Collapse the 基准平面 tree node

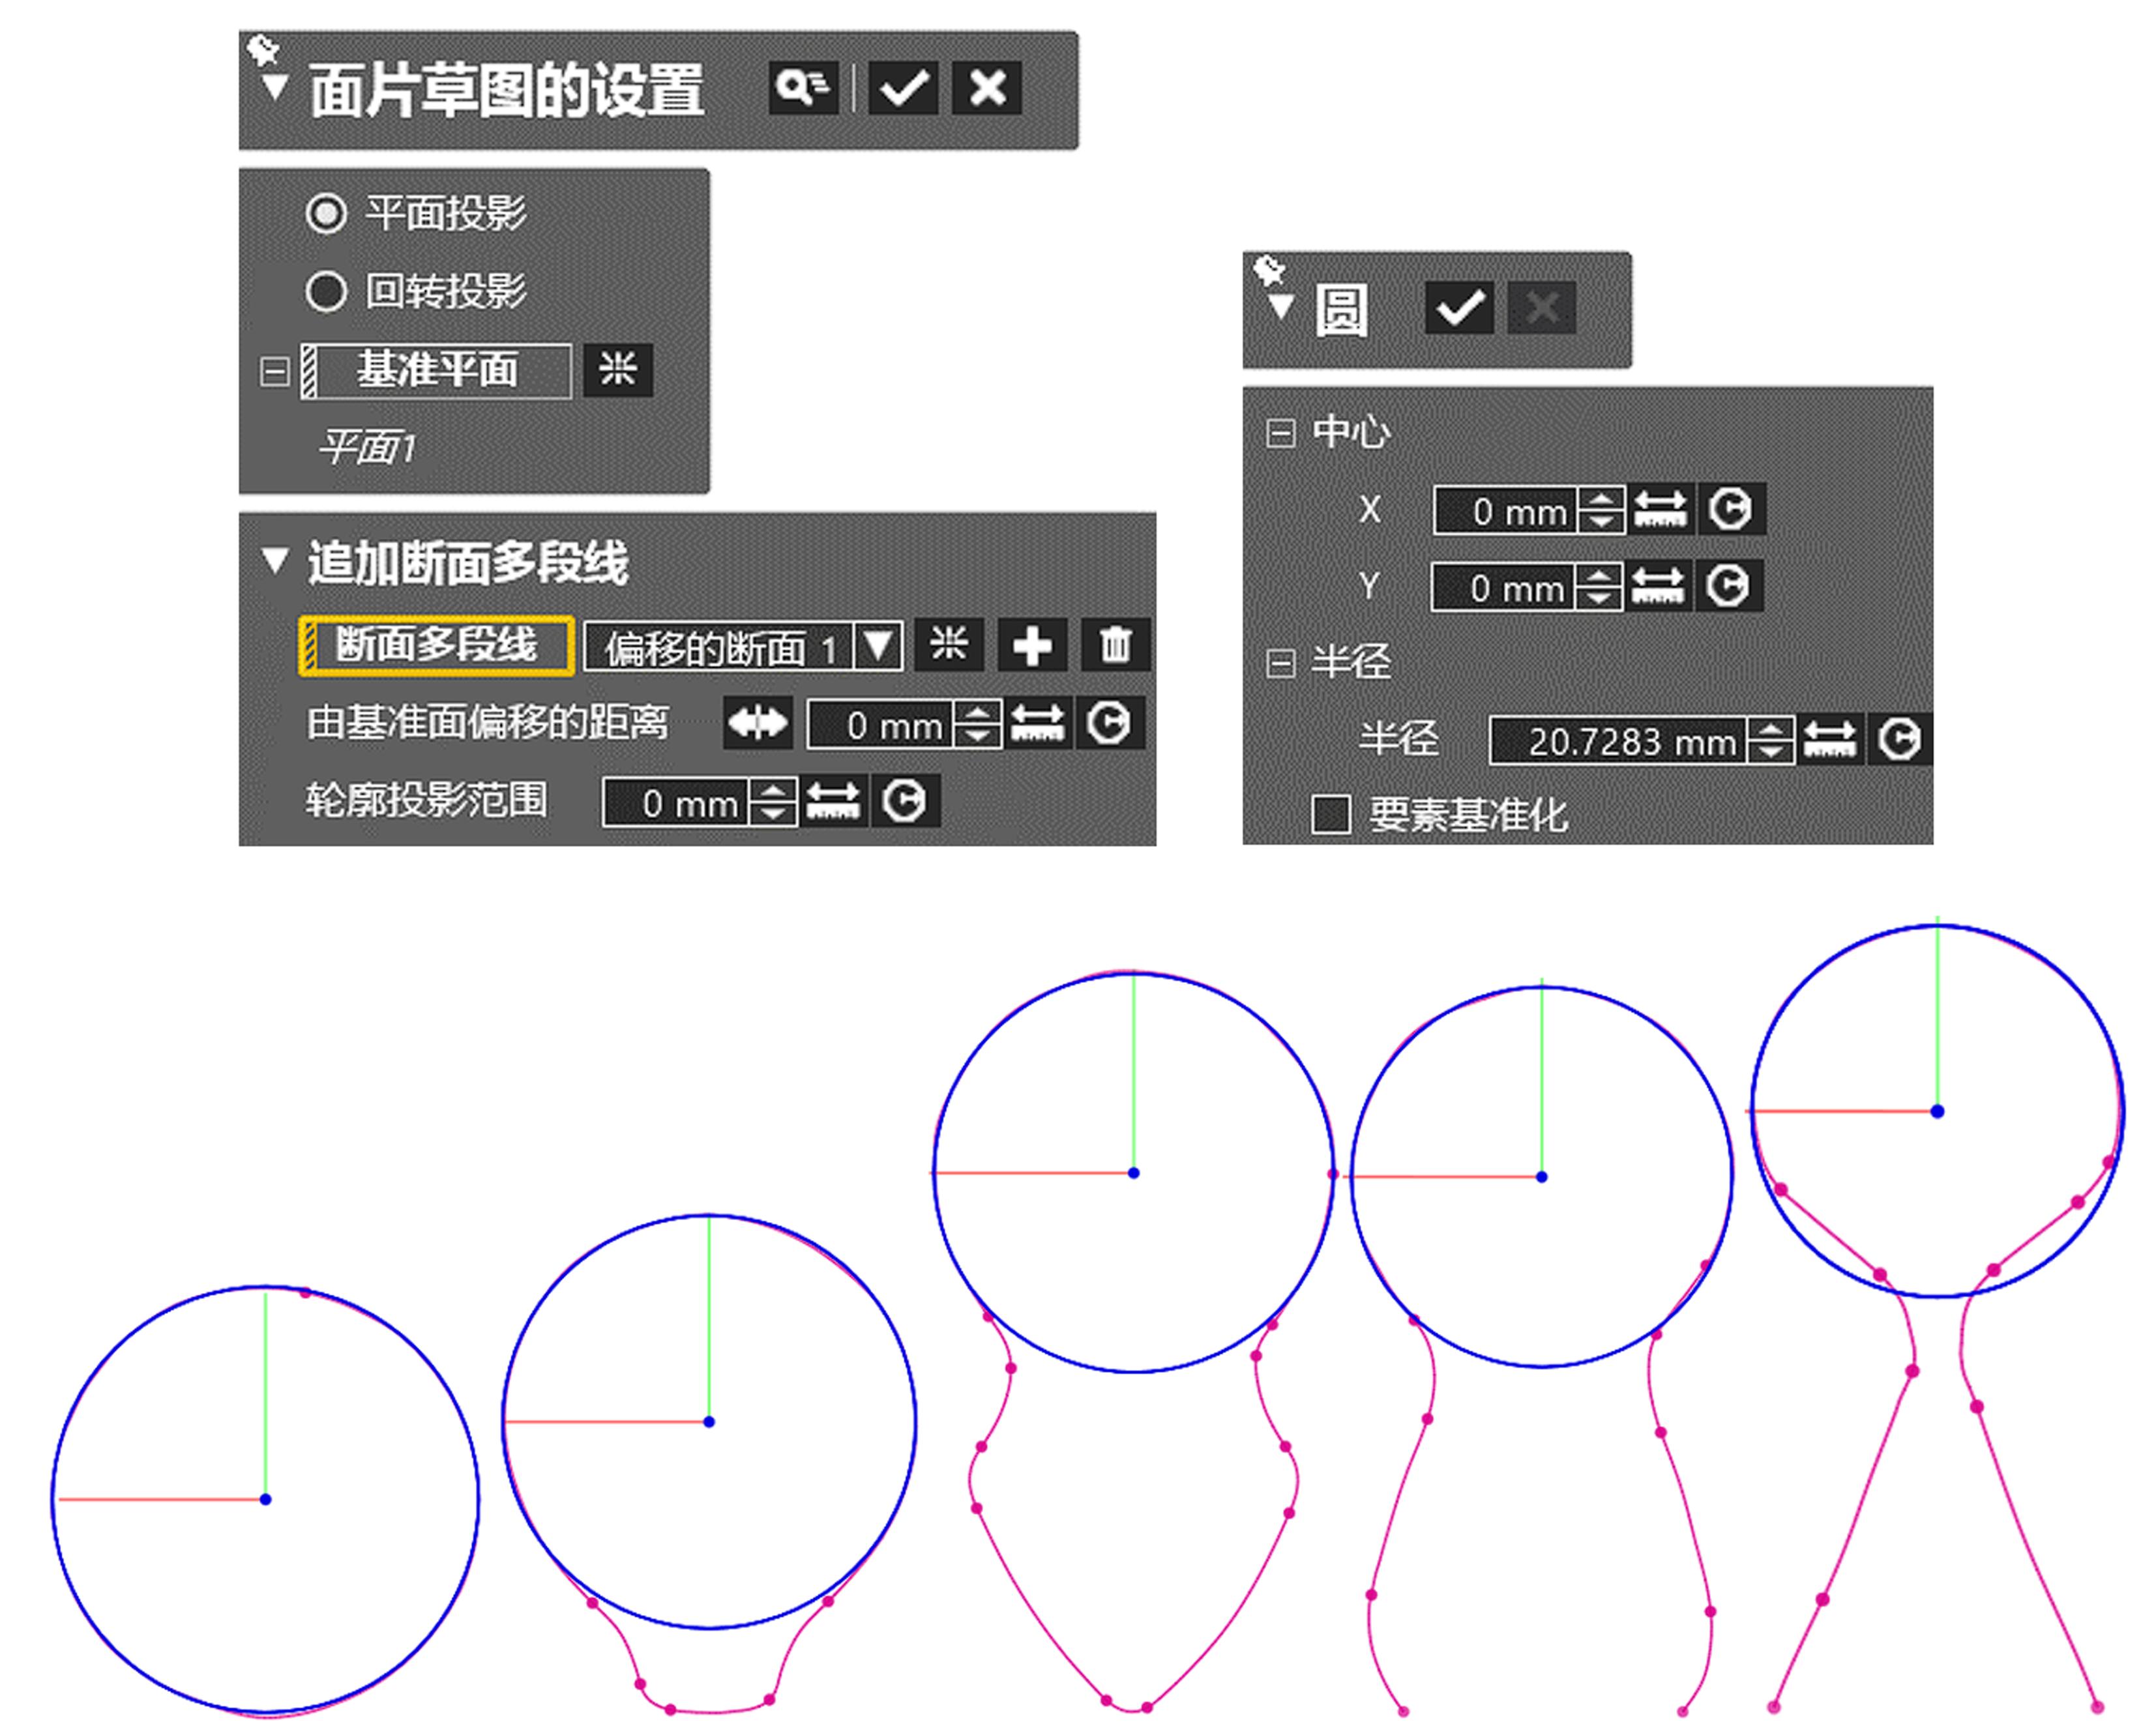pyautogui.click(x=274, y=372)
